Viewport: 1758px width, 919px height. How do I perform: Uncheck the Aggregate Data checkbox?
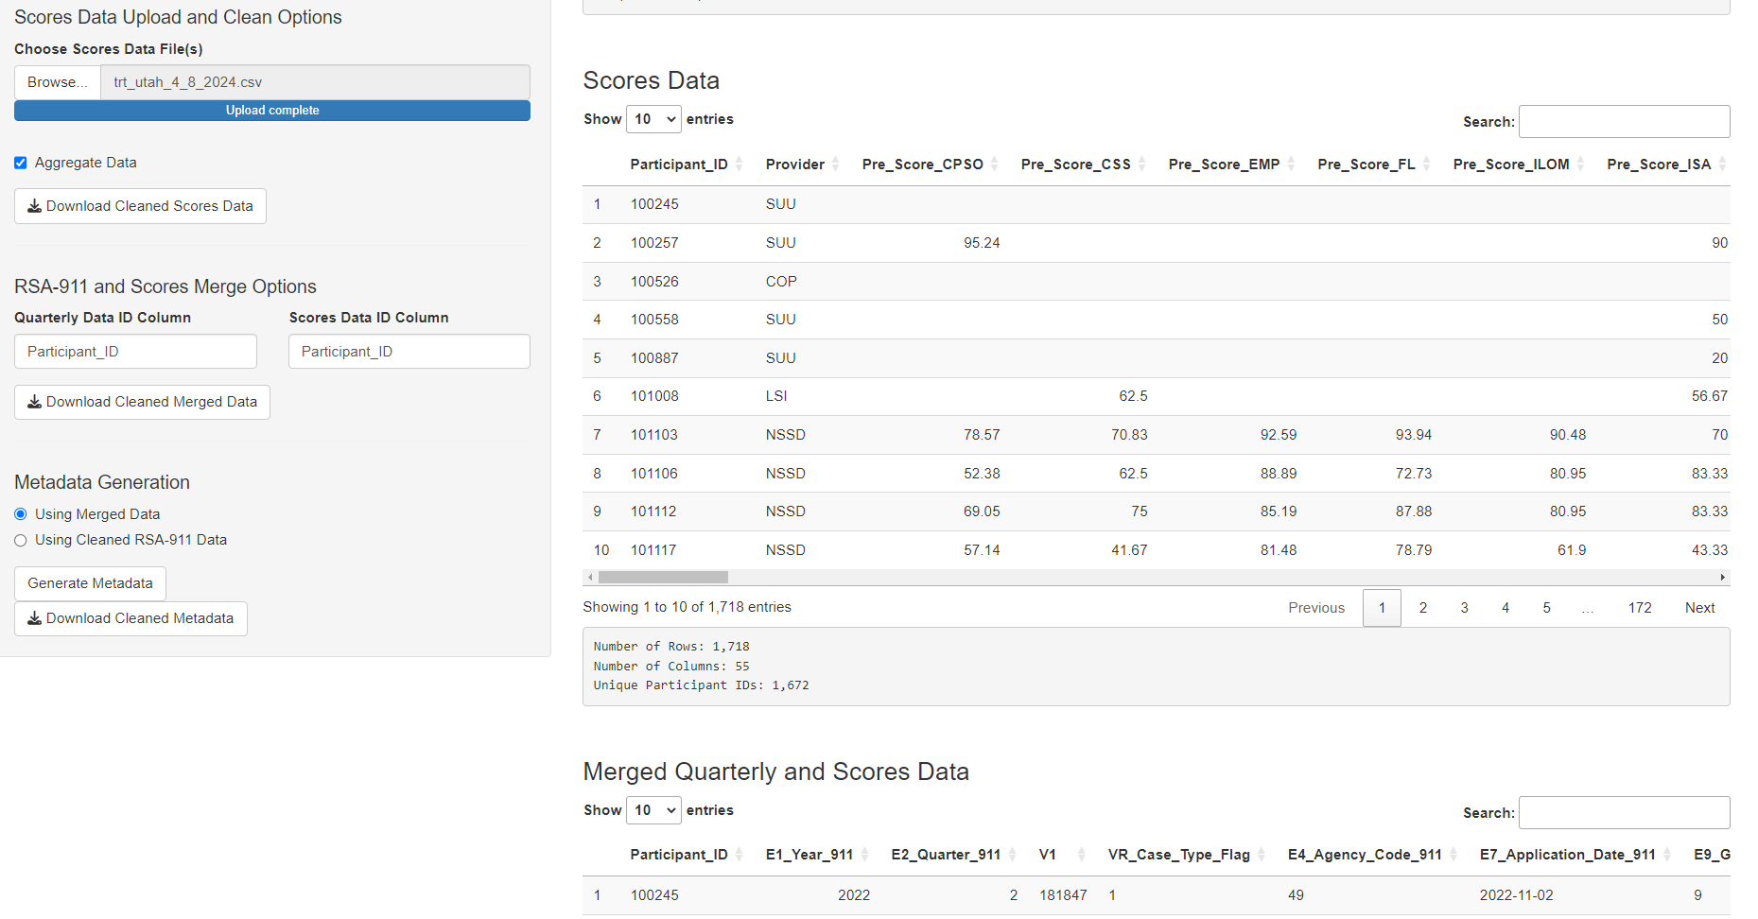pyautogui.click(x=21, y=163)
